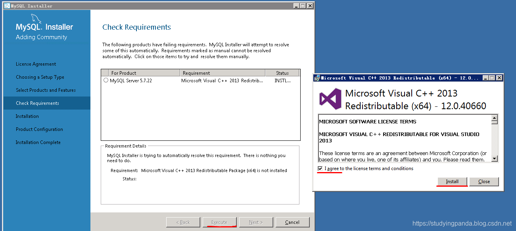Image resolution: width=516 pixels, height=231 pixels.
Task: Minimize the Visual C++ Redistributable window
Action: (485, 78)
